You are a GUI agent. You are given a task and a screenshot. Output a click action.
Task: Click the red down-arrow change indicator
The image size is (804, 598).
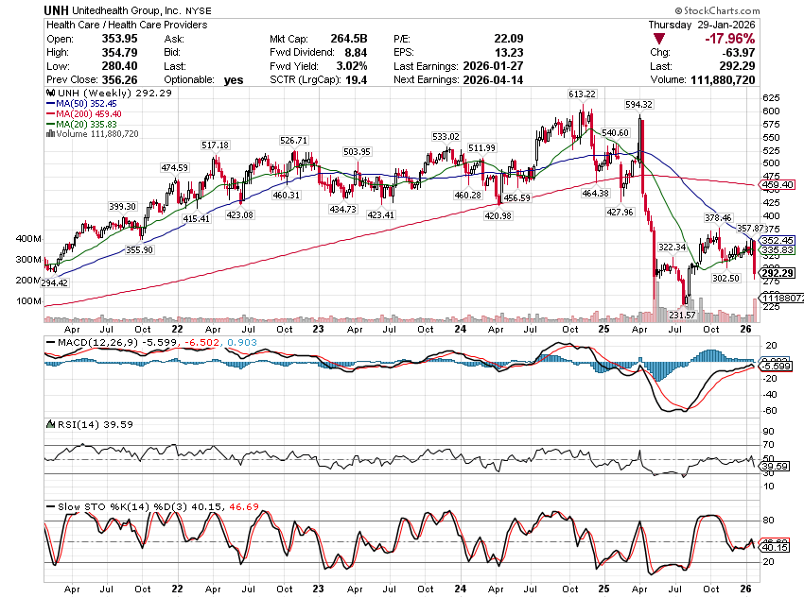[x=659, y=39]
